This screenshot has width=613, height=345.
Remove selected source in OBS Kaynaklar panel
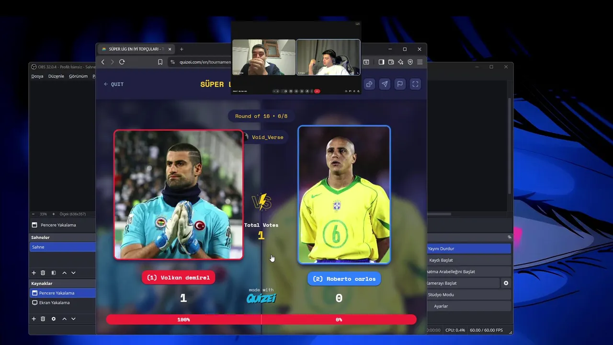click(43, 319)
